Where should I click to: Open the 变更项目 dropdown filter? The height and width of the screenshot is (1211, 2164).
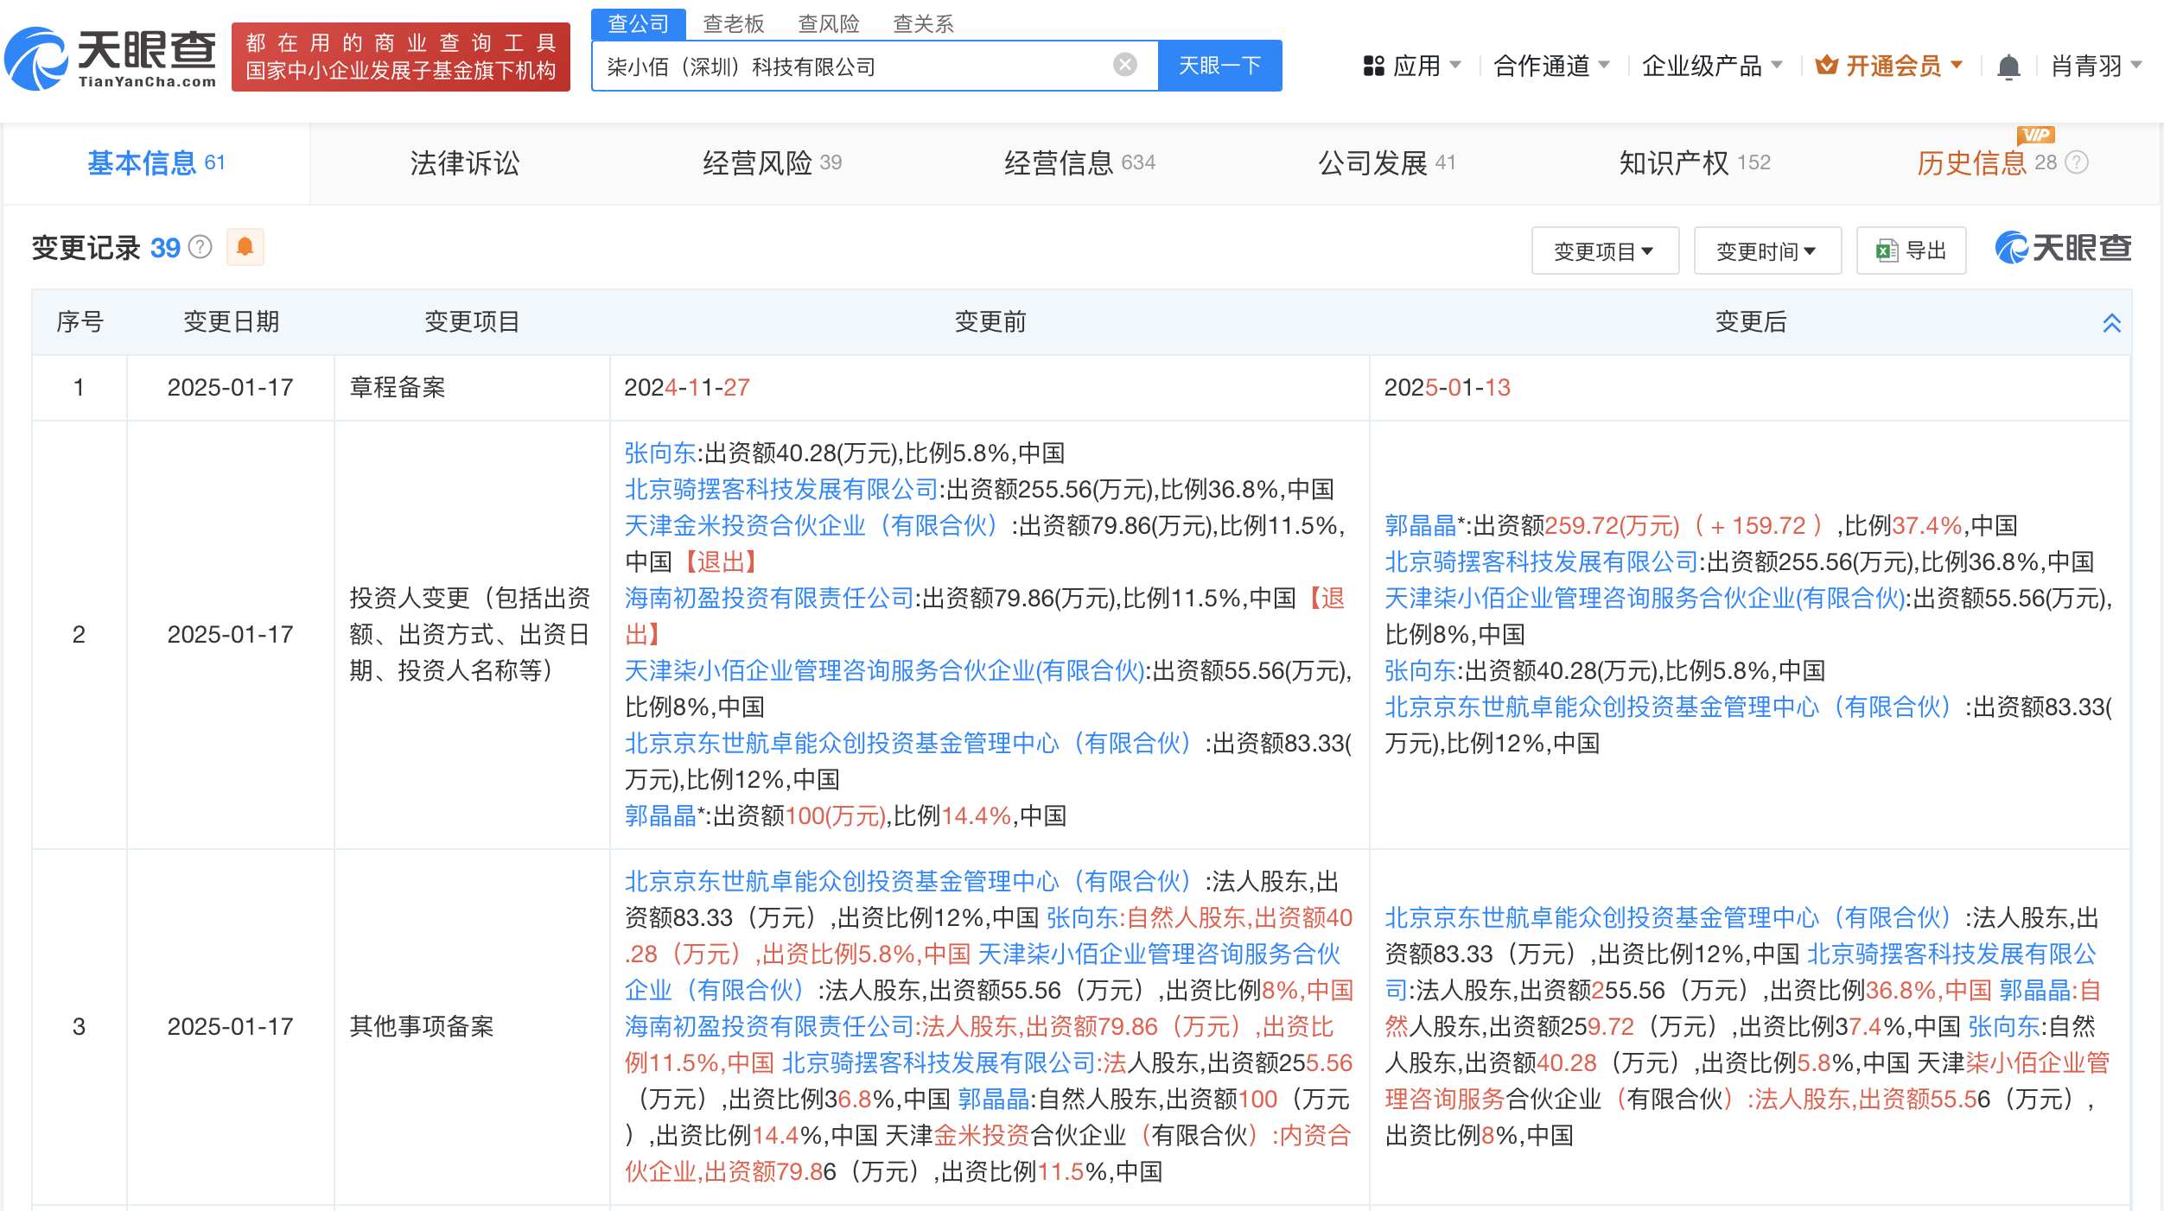pyautogui.click(x=1604, y=250)
